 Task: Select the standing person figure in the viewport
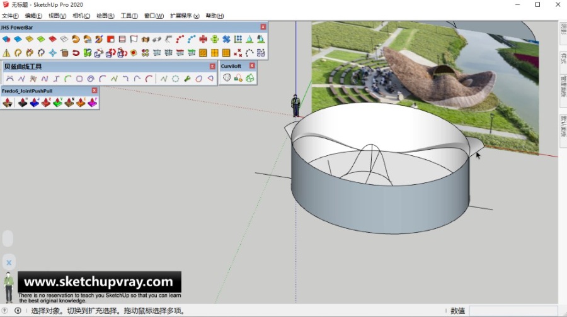(x=295, y=106)
